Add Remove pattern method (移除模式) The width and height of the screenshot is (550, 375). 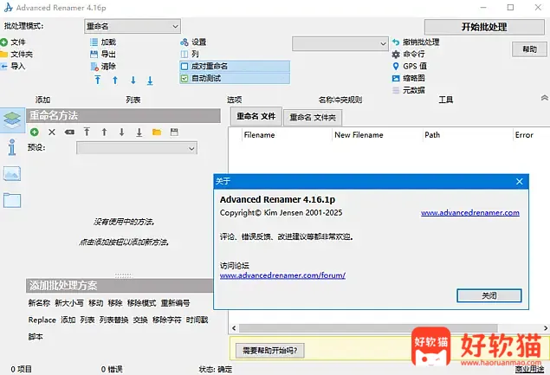coord(141,303)
